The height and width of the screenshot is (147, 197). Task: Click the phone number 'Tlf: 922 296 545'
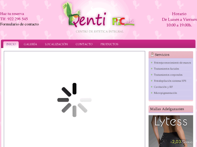[x=14, y=19]
